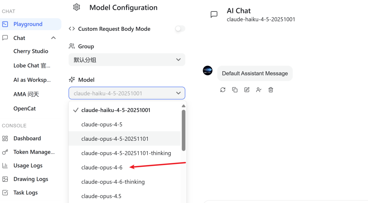Click the Group people icon
The image size is (368, 203).
pos(72,46)
